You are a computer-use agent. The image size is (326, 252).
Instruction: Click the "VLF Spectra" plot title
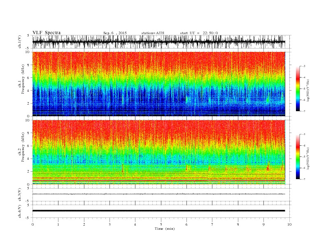tap(47, 33)
